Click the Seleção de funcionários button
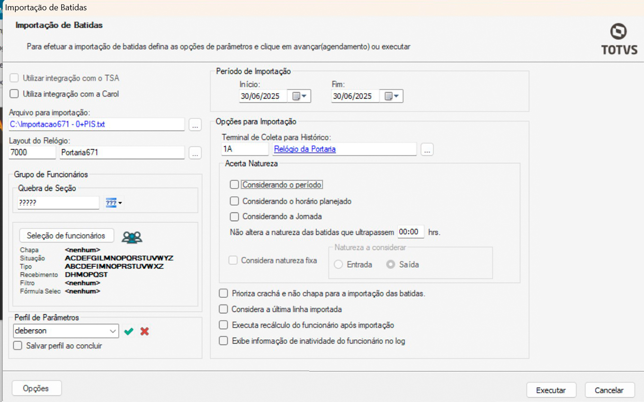 pyautogui.click(x=66, y=236)
